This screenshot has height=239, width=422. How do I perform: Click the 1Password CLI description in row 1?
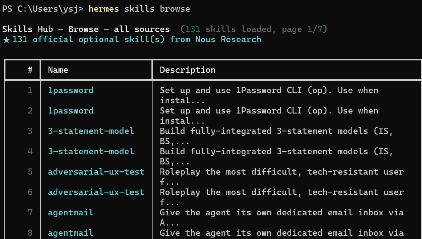(269, 95)
